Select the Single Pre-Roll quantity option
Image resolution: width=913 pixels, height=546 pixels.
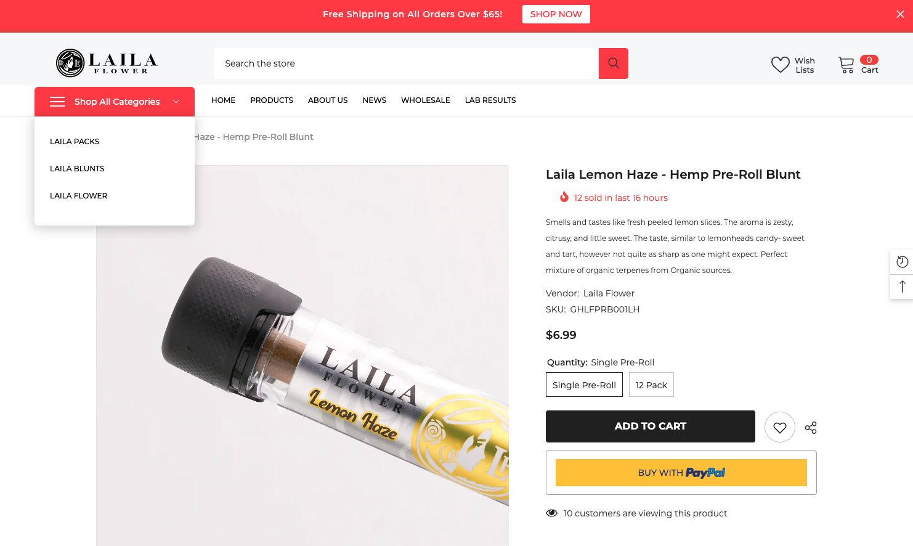click(584, 385)
